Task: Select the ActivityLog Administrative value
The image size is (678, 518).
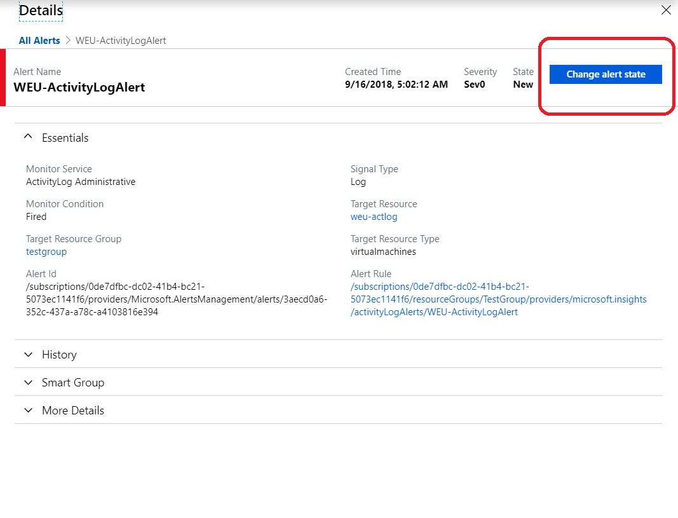Action: click(x=81, y=182)
